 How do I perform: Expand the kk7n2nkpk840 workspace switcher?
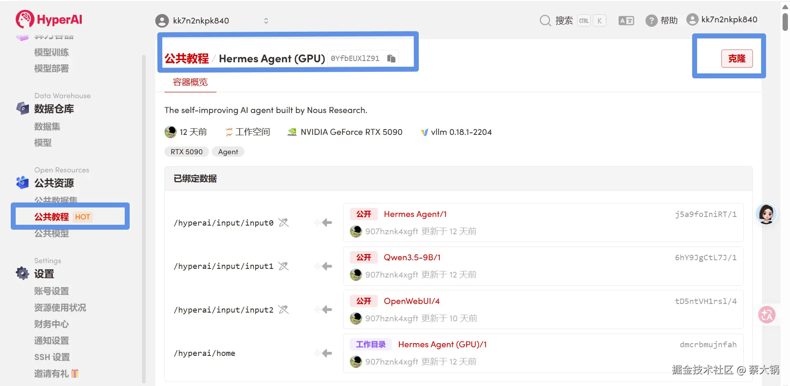coord(266,21)
